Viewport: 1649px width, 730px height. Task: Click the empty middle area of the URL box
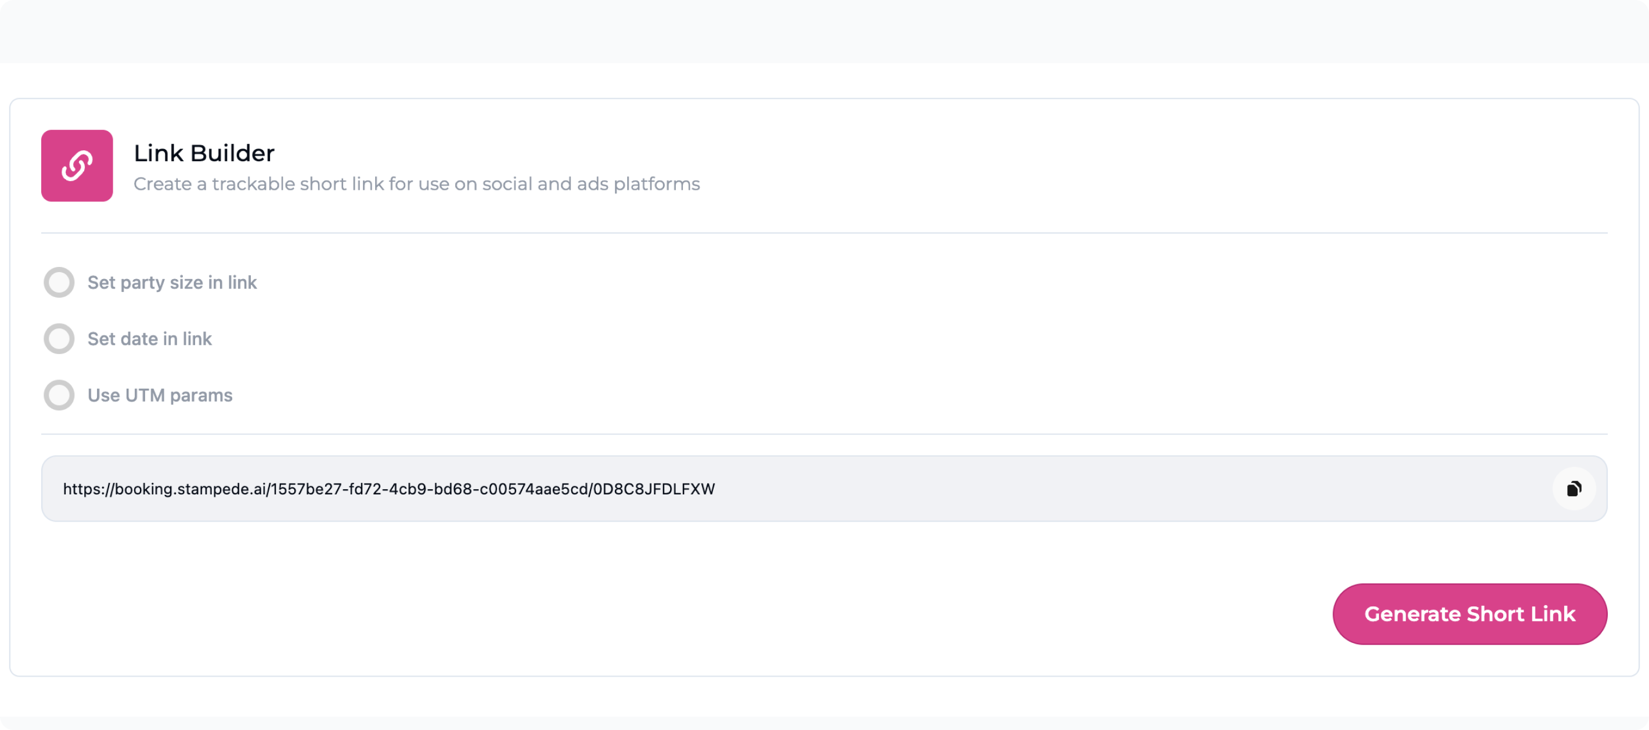[1120, 489]
